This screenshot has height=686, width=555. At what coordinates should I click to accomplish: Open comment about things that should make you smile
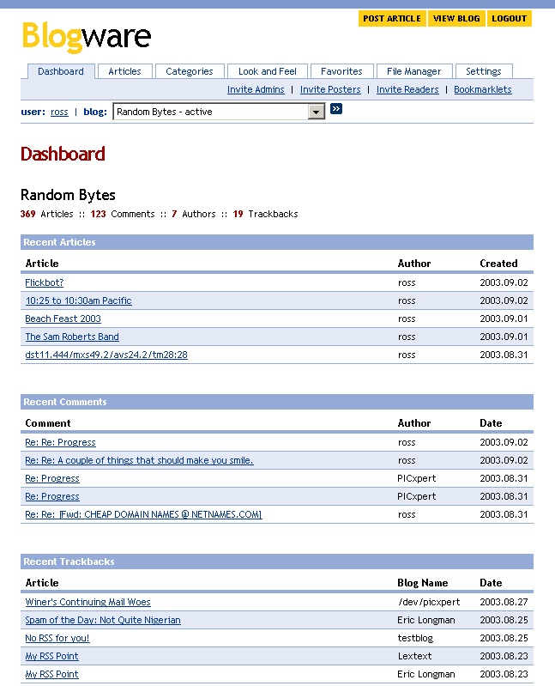(x=139, y=460)
